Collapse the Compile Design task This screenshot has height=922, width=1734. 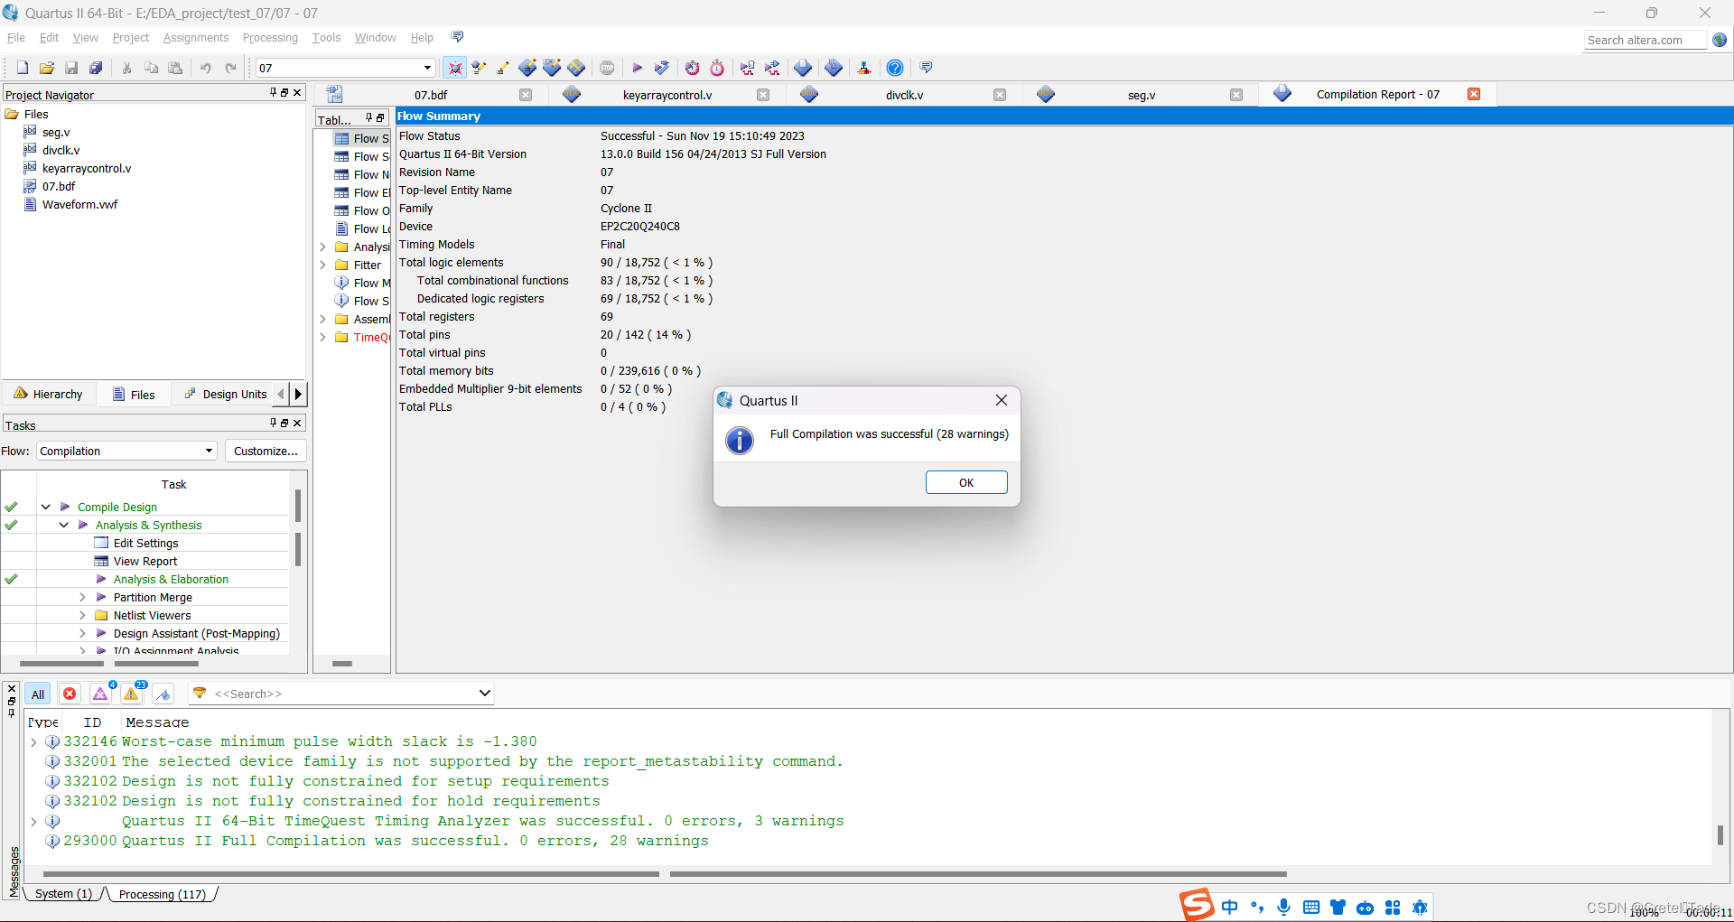pyautogui.click(x=46, y=507)
